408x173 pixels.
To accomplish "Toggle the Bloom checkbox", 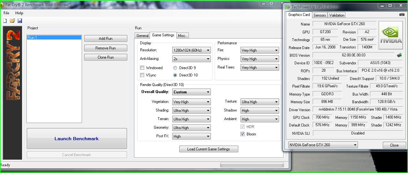I will (243, 134).
